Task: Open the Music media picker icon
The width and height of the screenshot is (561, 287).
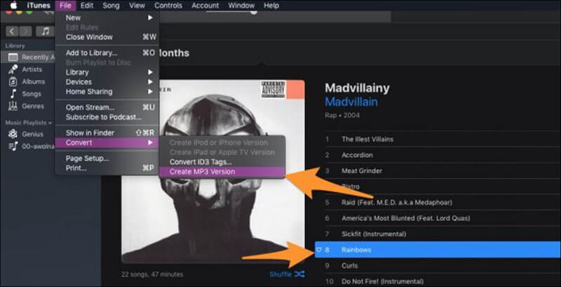Action: pos(45,32)
